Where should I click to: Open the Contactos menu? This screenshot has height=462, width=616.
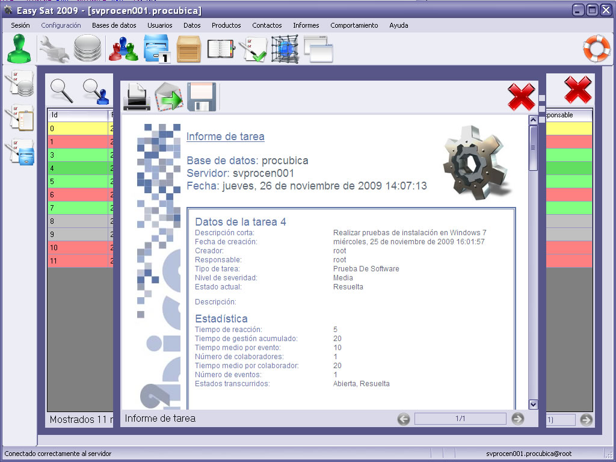pos(267,25)
